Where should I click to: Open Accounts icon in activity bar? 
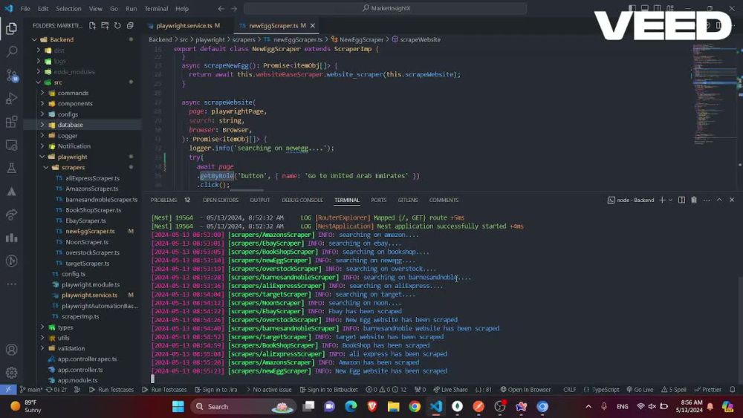11,350
